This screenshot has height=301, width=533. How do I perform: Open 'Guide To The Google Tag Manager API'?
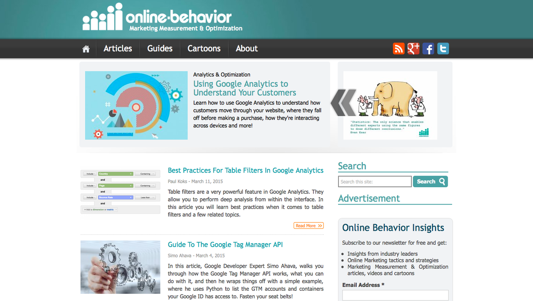(x=225, y=245)
